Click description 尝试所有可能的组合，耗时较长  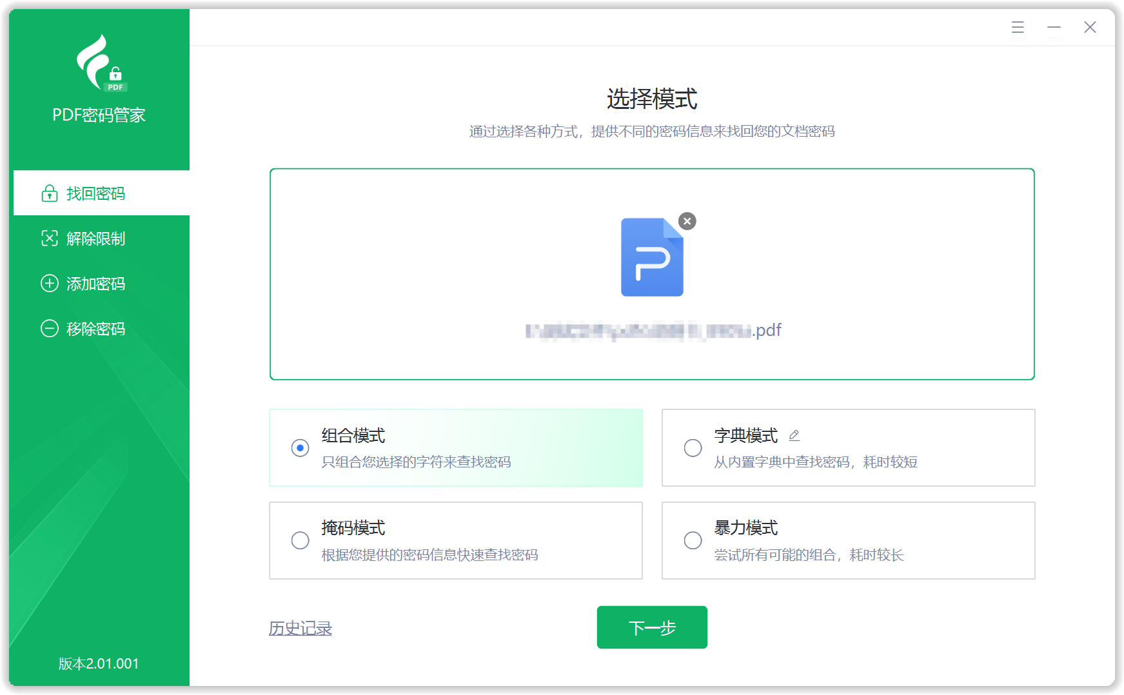tap(809, 555)
